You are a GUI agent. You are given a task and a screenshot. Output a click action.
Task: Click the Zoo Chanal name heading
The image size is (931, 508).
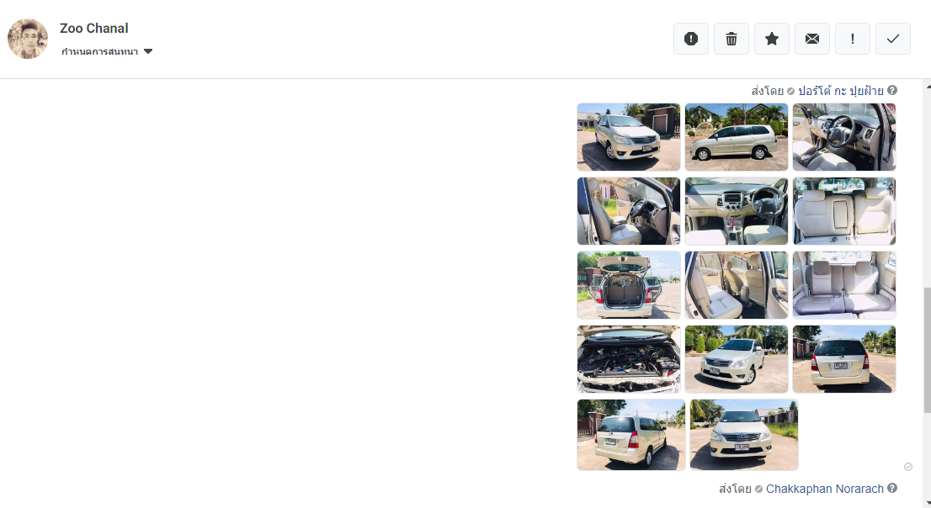point(93,29)
